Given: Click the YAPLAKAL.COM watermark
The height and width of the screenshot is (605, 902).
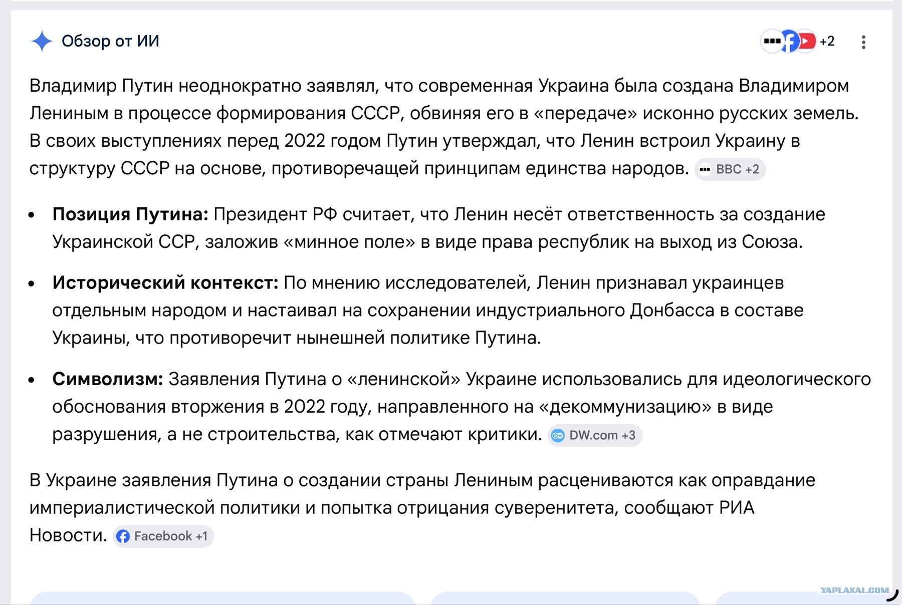Looking at the screenshot, I should click(855, 590).
